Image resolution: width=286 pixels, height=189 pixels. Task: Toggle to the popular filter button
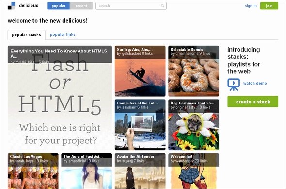pyautogui.click(x=58, y=6)
